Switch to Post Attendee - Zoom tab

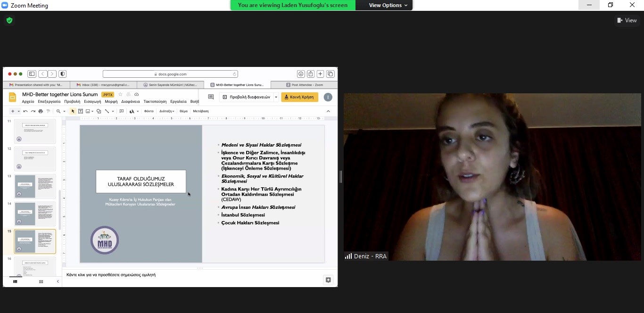(x=304, y=85)
